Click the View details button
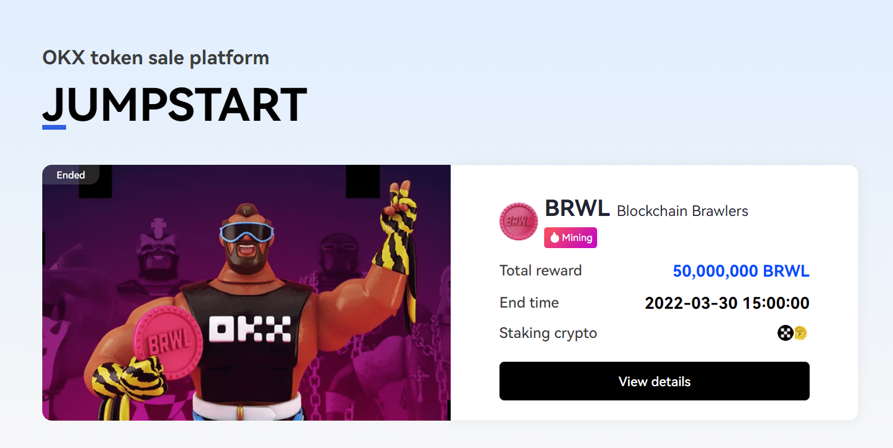This screenshot has width=893, height=448. pos(654,381)
